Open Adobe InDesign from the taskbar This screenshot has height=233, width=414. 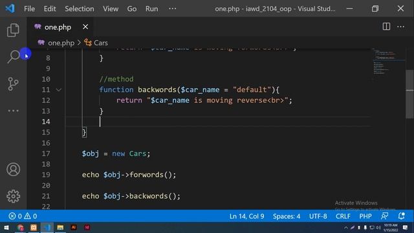[x=87, y=227]
